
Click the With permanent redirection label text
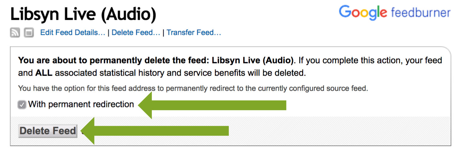coord(81,104)
